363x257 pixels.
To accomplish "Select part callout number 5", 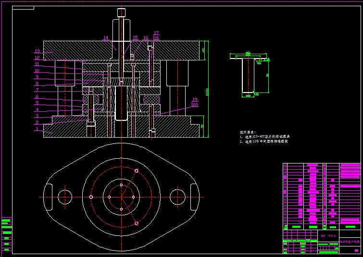I will [x=37, y=103].
